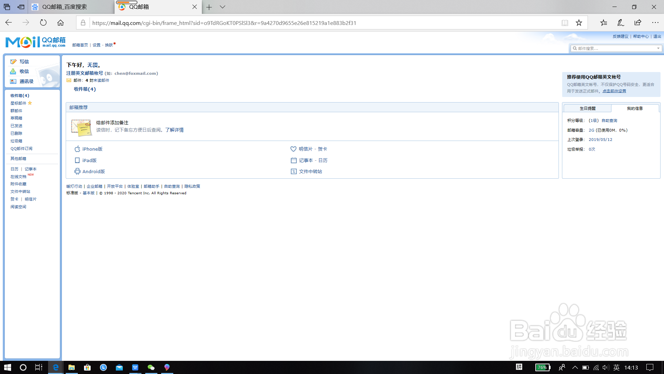Click the compose mail (写信) icon
The width and height of the screenshot is (664, 374).
coord(13,62)
